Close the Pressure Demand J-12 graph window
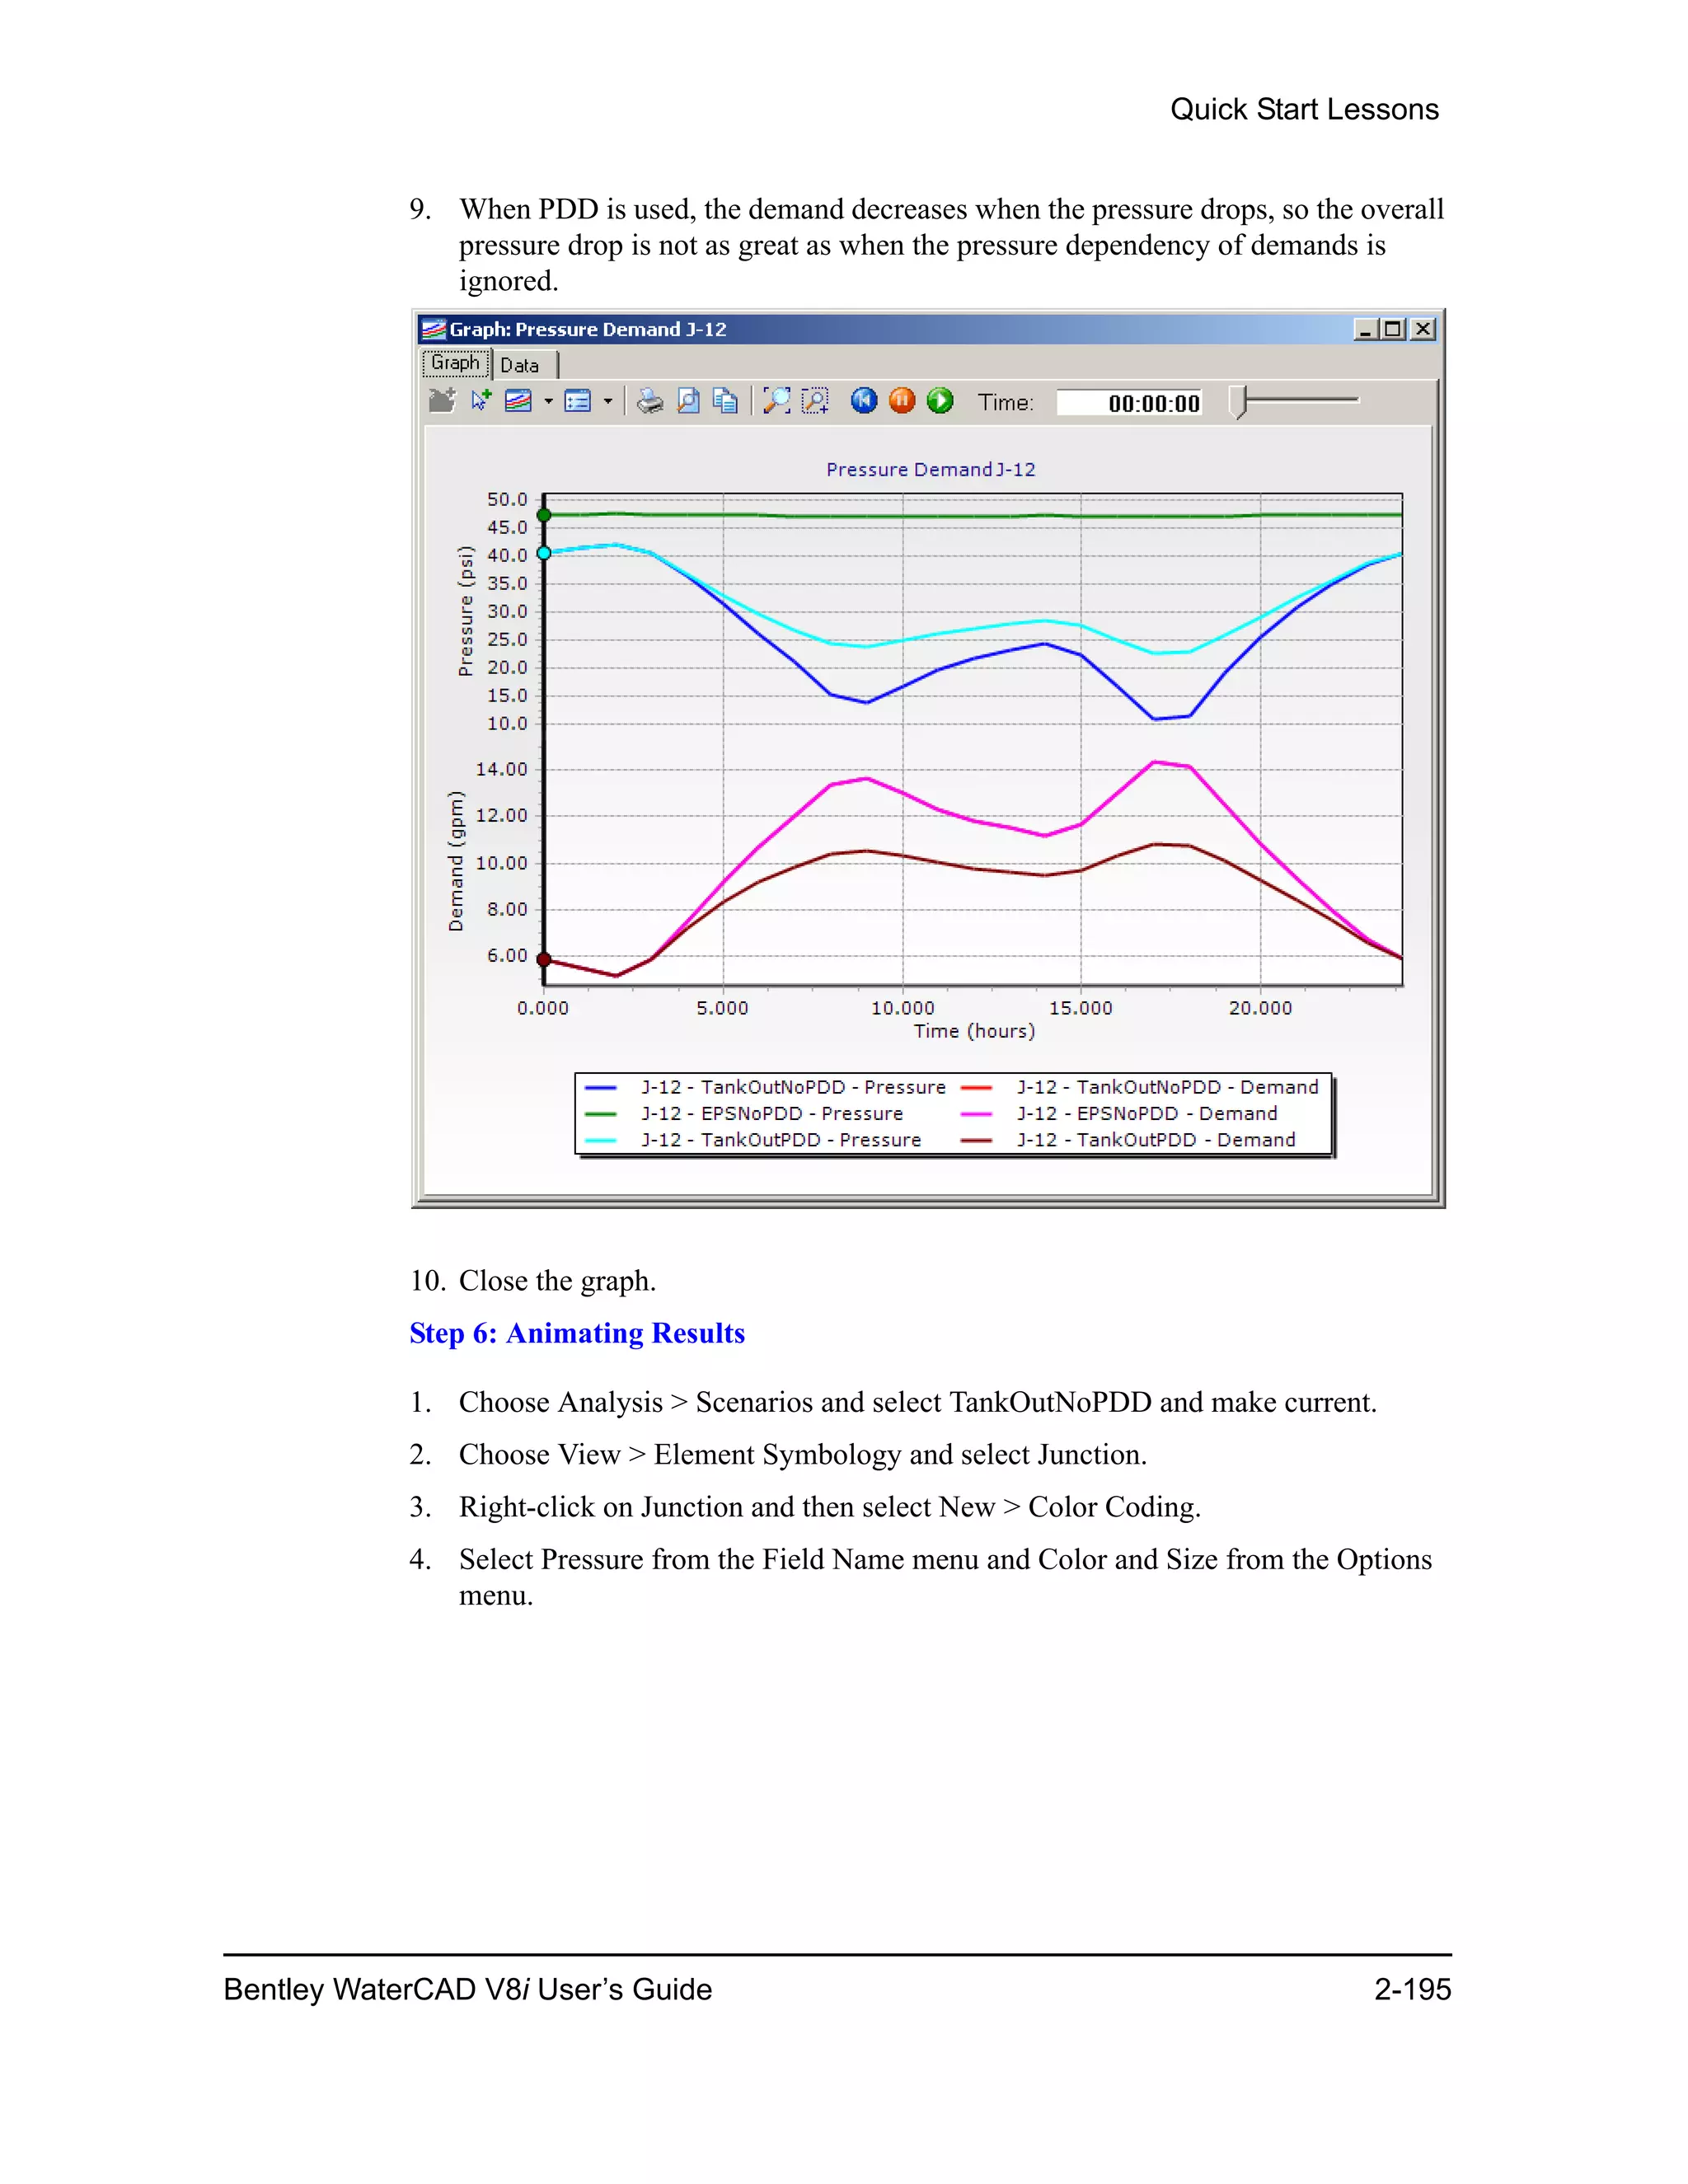Screen dimensions: 1688x2184 pos(1423,329)
